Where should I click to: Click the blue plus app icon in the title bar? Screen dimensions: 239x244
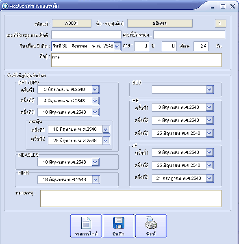click(x=5, y=6)
